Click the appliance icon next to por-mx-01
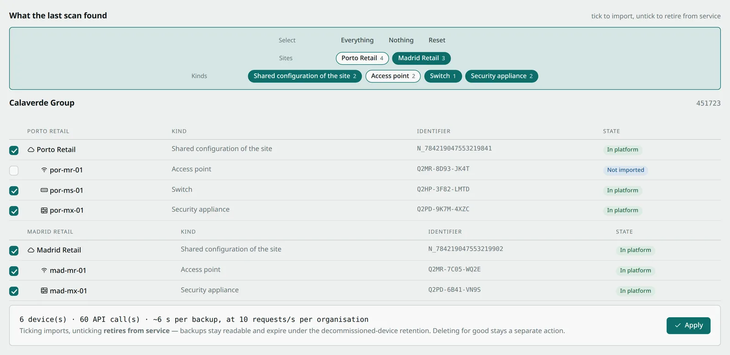 [x=44, y=211]
